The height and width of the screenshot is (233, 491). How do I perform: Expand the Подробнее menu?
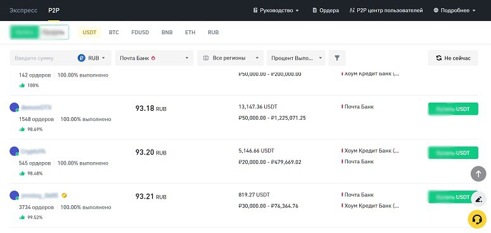tap(454, 10)
